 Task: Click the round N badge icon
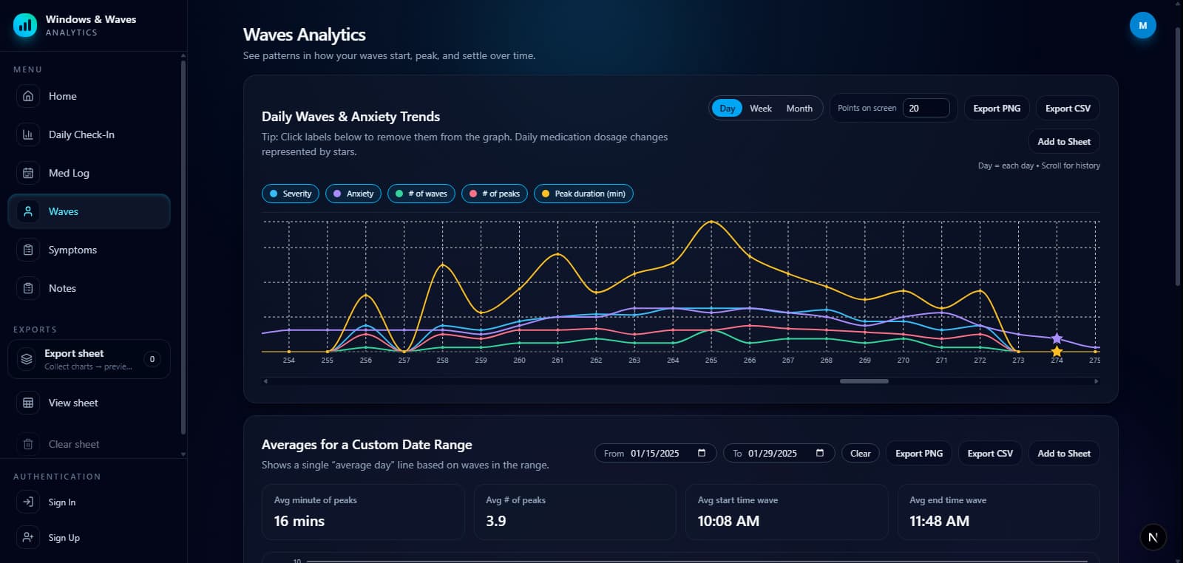[1153, 537]
